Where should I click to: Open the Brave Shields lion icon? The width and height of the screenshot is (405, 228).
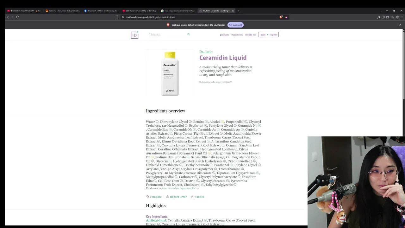[x=281, y=17]
